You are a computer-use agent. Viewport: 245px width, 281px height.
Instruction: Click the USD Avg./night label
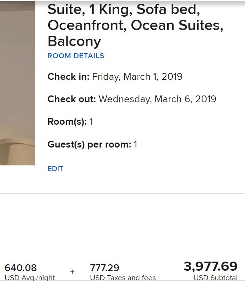pos(30,278)
